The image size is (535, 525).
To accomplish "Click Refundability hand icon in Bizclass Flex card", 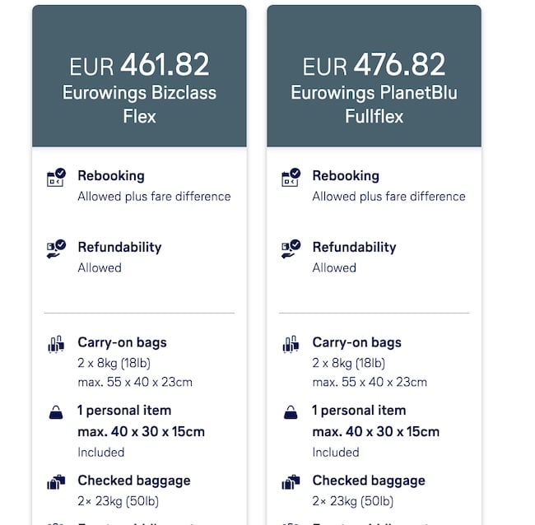I will [x=56, y=249].
